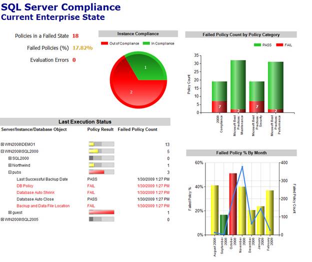Viewport: 312px width, 262px height.
Task: Click the Failed Policy Count column header
Action: tap(137, 129)
